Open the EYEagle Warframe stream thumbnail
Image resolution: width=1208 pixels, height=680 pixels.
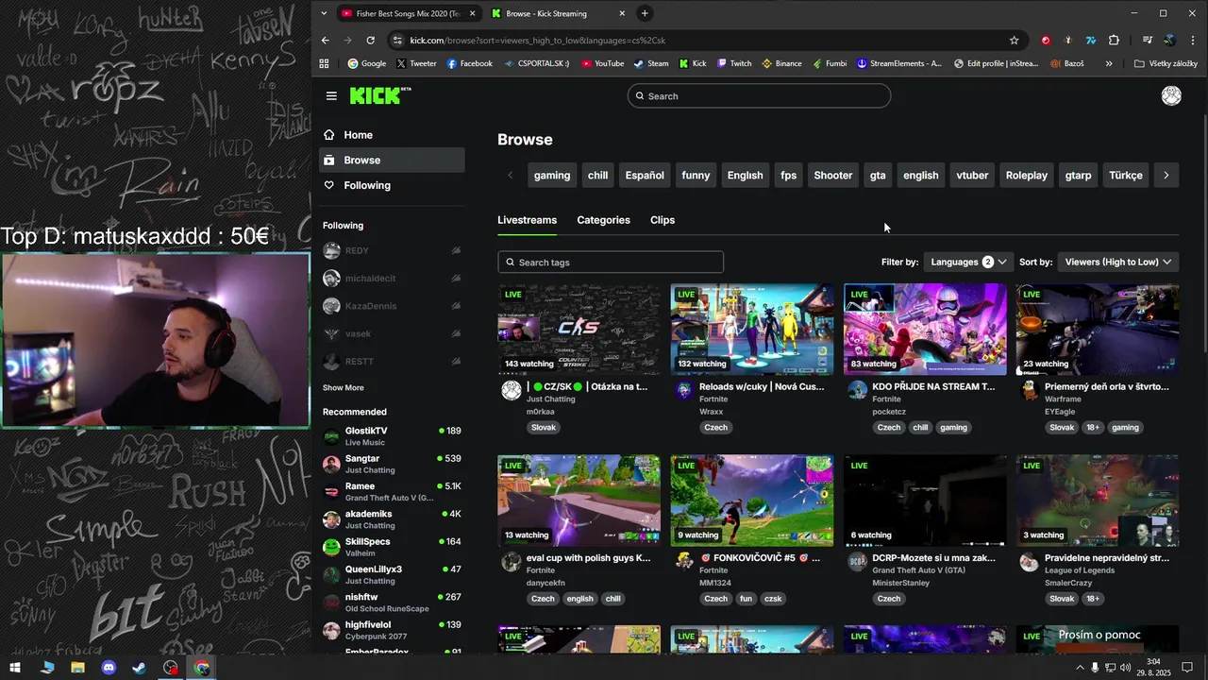1098,330
